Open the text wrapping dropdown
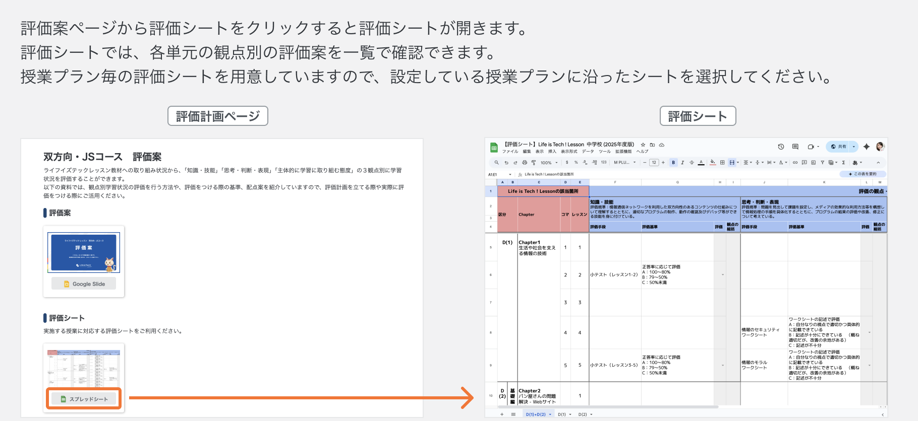This screenshot has width=918, height=421. point(771,162)
